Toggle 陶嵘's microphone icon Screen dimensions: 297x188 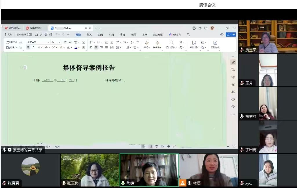click(x=123, y=183)
